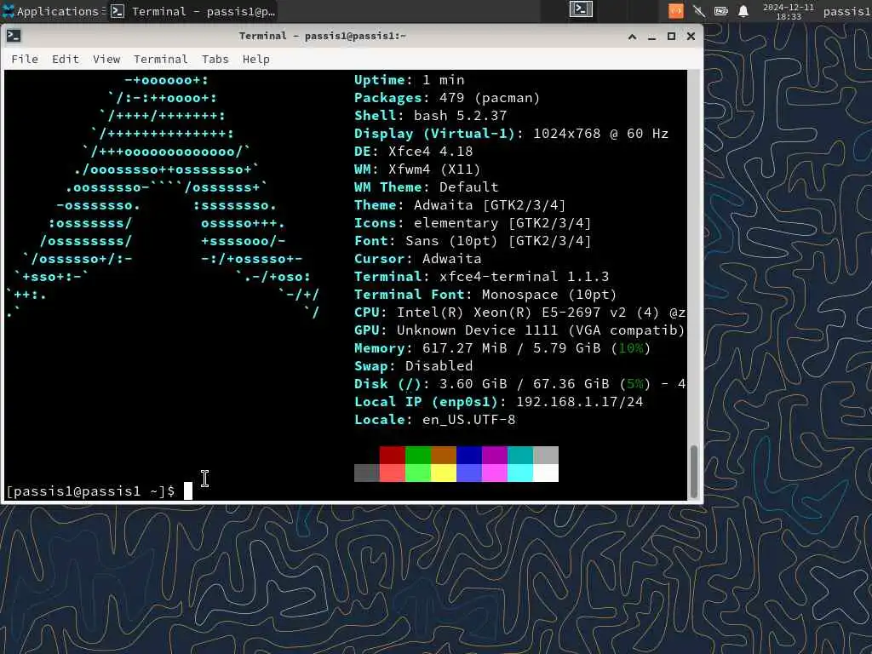Click the 'Terminal Font: Monospace (10pt)' line
Screen dimensions: 872x654
click(485, 295)
